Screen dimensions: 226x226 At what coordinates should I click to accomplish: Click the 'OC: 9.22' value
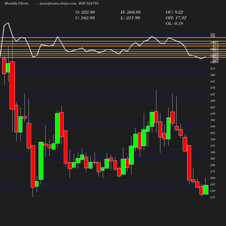click(174, 12)
